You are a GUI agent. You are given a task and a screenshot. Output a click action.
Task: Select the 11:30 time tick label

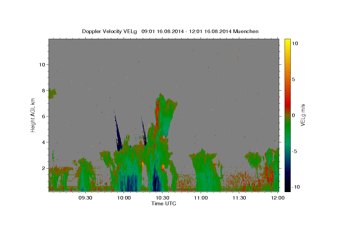pos(239,198)
